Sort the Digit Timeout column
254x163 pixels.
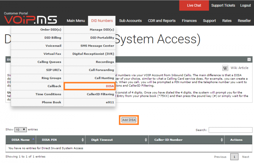point(146,140)
